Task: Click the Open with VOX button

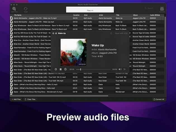Action: 121,33
